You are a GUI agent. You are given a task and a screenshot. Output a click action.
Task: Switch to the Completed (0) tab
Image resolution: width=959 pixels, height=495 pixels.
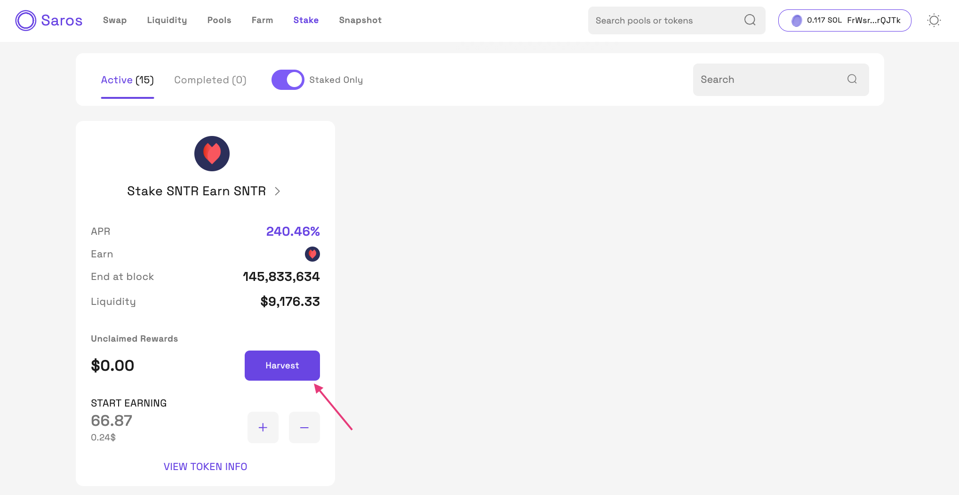click(x=210, y=80)
